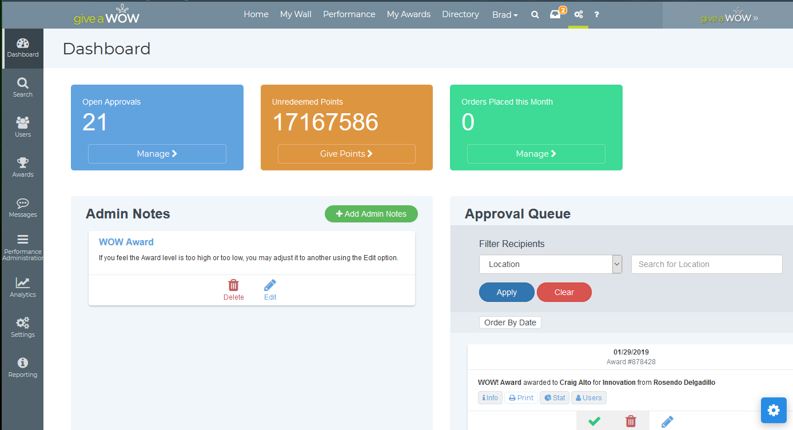This screenshot has width=793, height=430.
Task: Click the Admin Notes heading
Action: click(128, 214)
